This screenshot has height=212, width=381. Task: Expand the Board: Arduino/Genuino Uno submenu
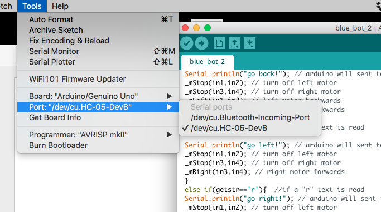click(x=98, y=96)
